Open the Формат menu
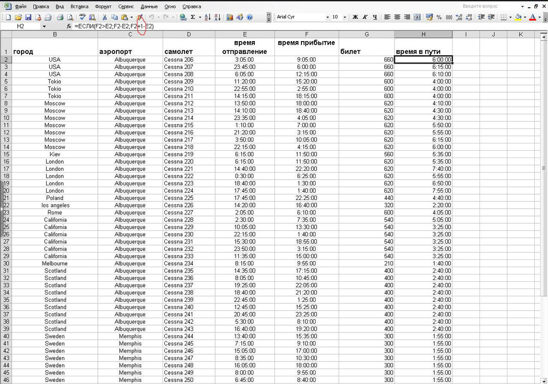Screen dimensions: 548x384 click(103, 6)
